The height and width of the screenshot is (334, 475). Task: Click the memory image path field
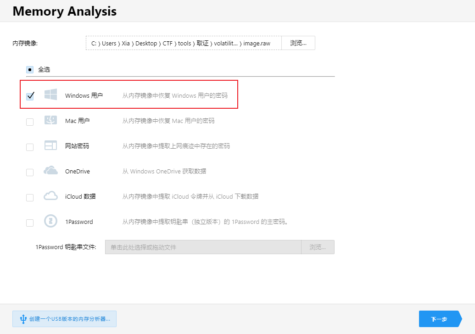click(183, 43)
